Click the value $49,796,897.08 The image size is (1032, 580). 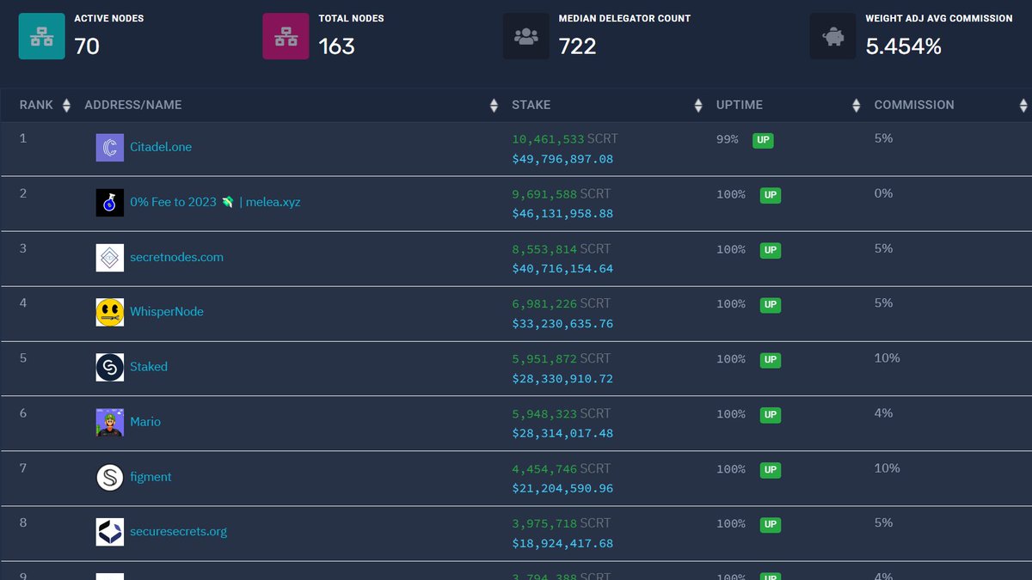(562, 159)
